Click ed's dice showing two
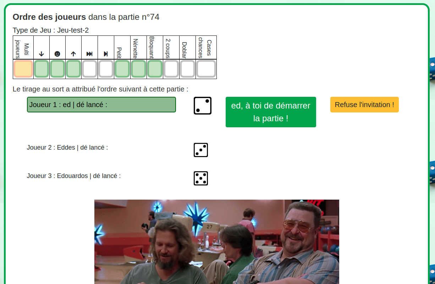This screenshot has height=284, width=435. coord(203,106)
